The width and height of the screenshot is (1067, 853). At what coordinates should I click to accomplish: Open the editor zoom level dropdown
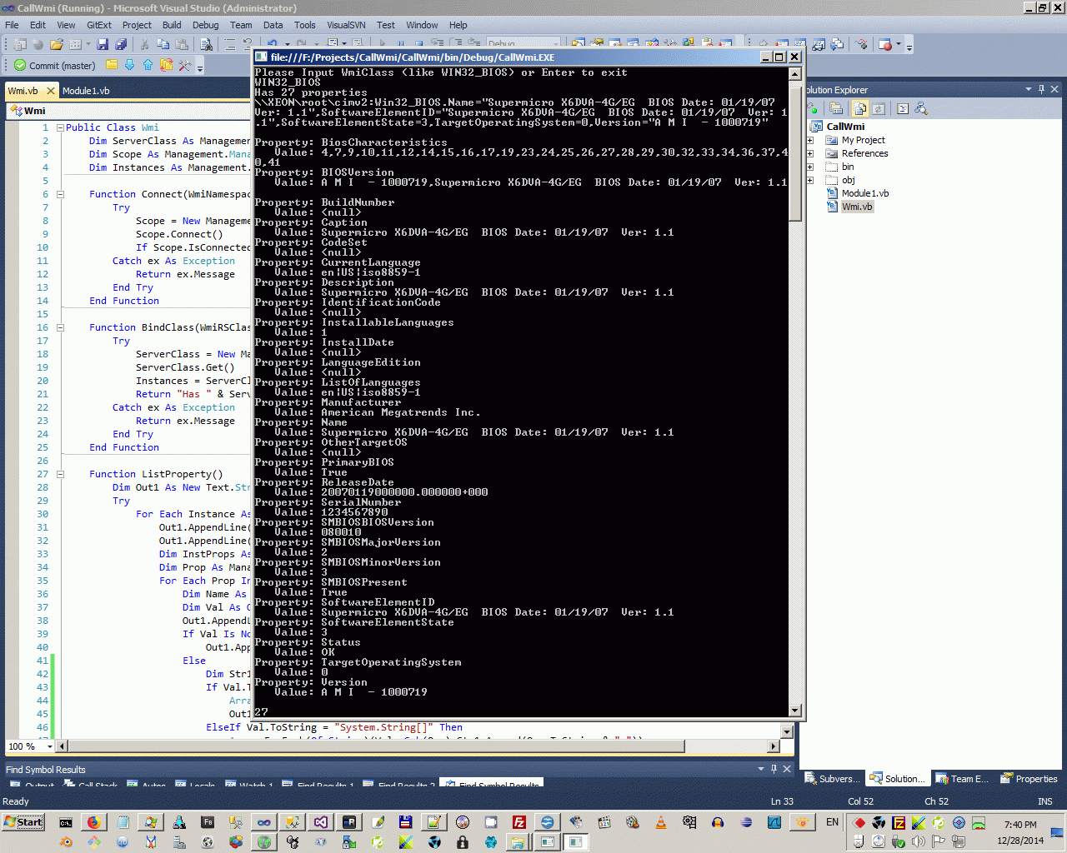pyautogui.click(x=49, y=746)
